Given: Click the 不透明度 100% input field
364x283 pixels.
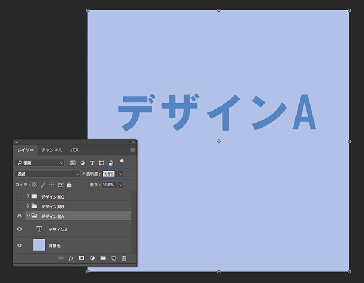Looking at the screenshot, I should click(x=109, y=174).
